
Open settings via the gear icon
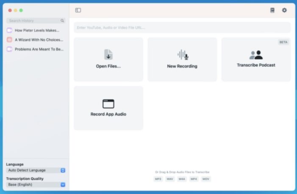284,10
